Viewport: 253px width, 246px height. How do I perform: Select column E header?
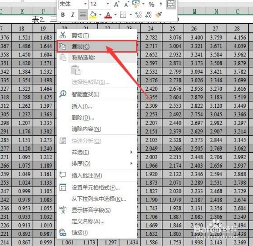(22, 12)
